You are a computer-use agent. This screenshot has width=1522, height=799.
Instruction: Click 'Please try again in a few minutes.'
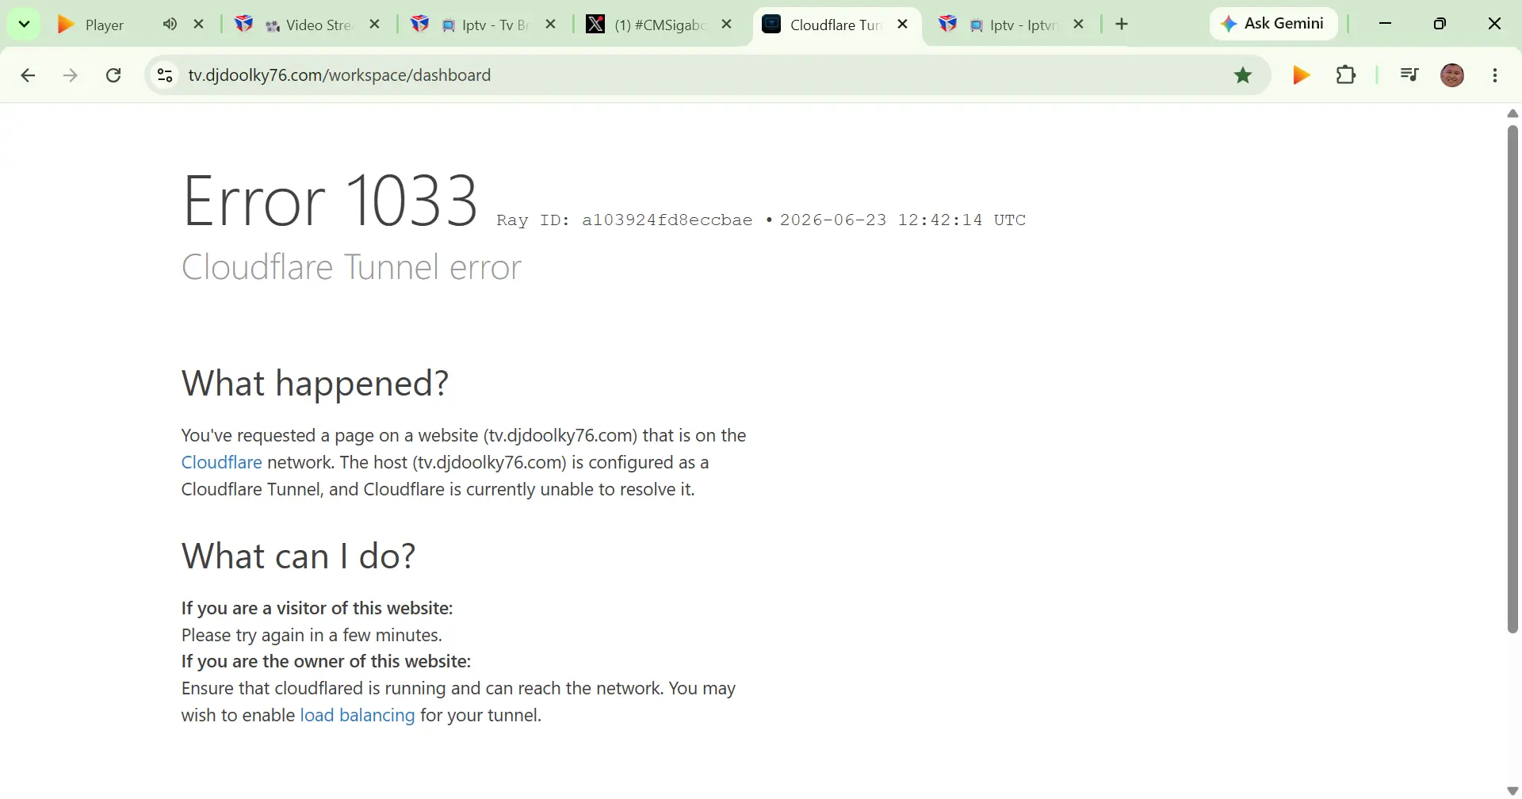point(312,635)
